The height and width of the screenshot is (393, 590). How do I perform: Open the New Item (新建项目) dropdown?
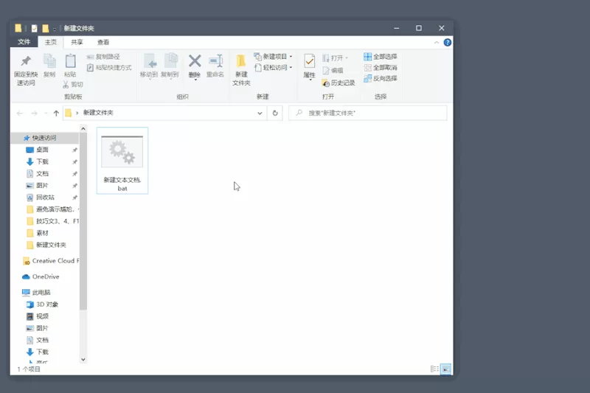273,57
